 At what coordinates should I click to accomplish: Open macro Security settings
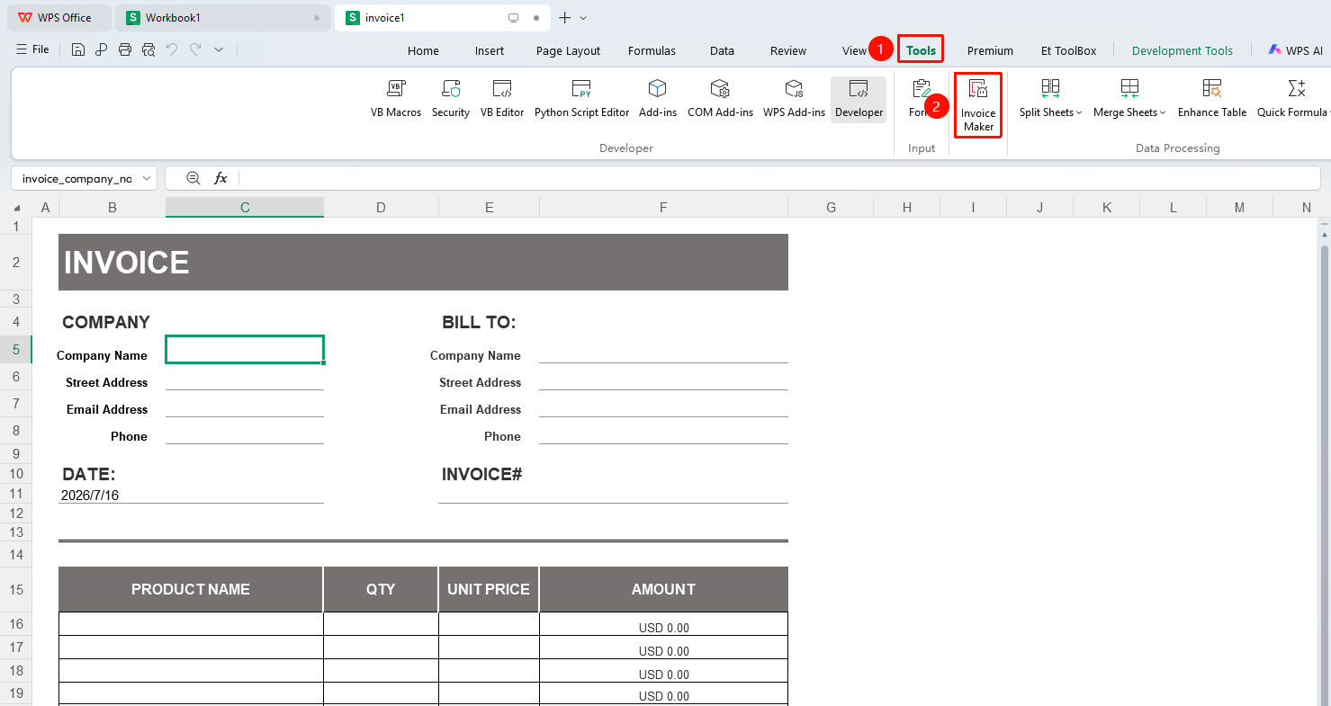[x=451, y=99]
